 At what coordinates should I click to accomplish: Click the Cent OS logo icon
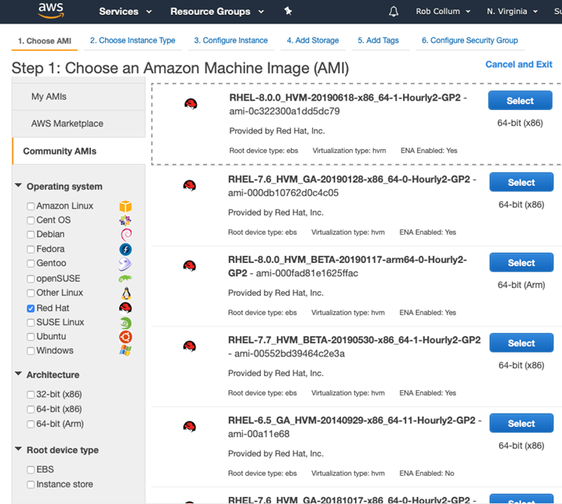[125, 220]
